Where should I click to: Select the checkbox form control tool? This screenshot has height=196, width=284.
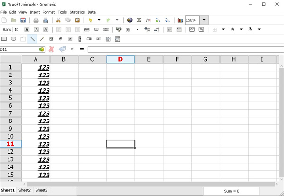point(51,39)
